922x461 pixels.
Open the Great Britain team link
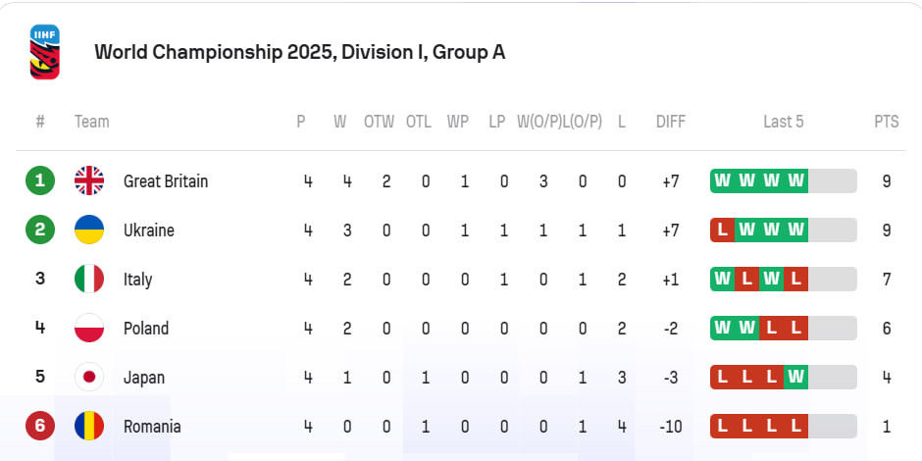tap(166, 181)
